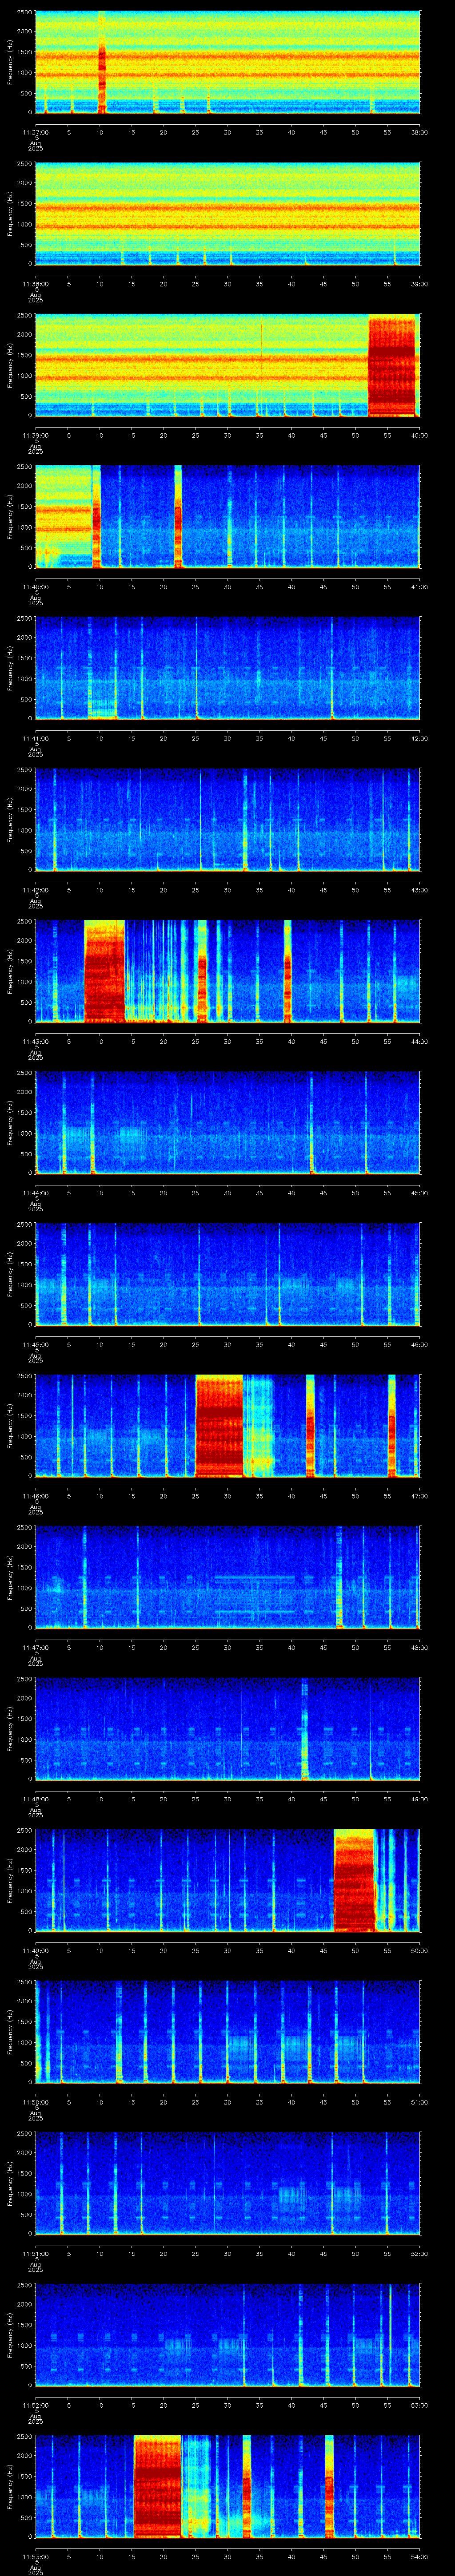The height and width of the screenshot is (2576, 455).
Task: Select the wide red block in the 11:43 panel
Action: point(105,972)
